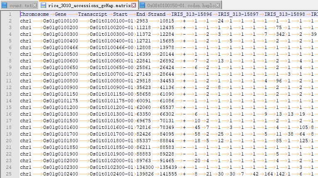Click gene Os01g0100400
The image size is (318, 178).
pos(60,41)
